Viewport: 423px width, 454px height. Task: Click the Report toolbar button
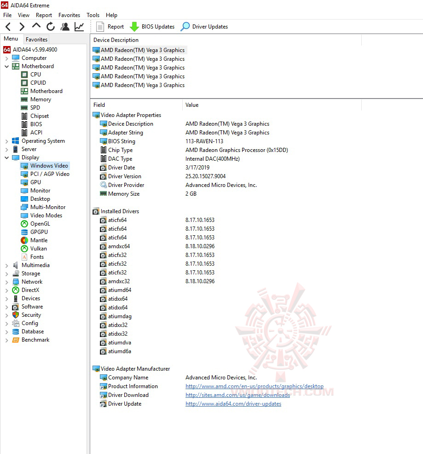[x=110, y=27]
